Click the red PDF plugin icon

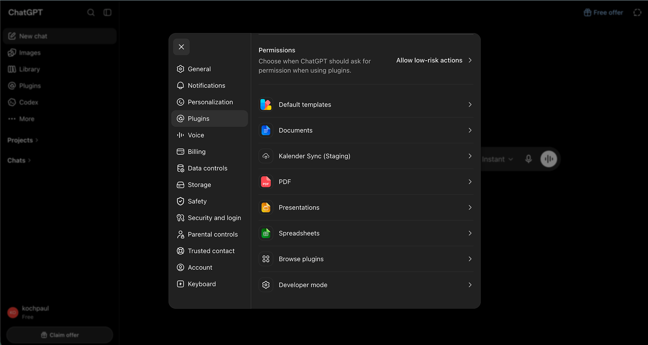pos(266,182)
